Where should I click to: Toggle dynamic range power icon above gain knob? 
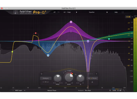pos(65,71)
